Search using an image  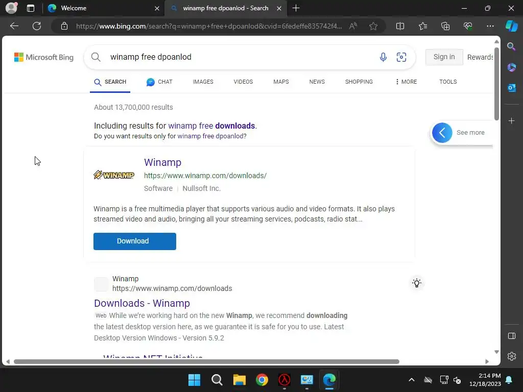[401, 57]
